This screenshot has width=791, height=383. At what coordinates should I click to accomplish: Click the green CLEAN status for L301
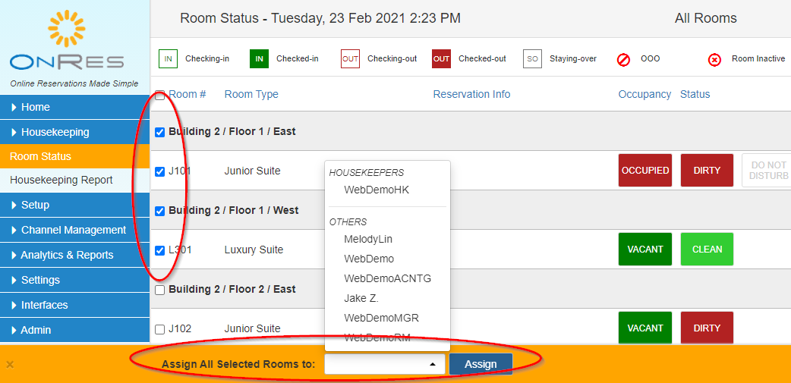click(706, 250)
